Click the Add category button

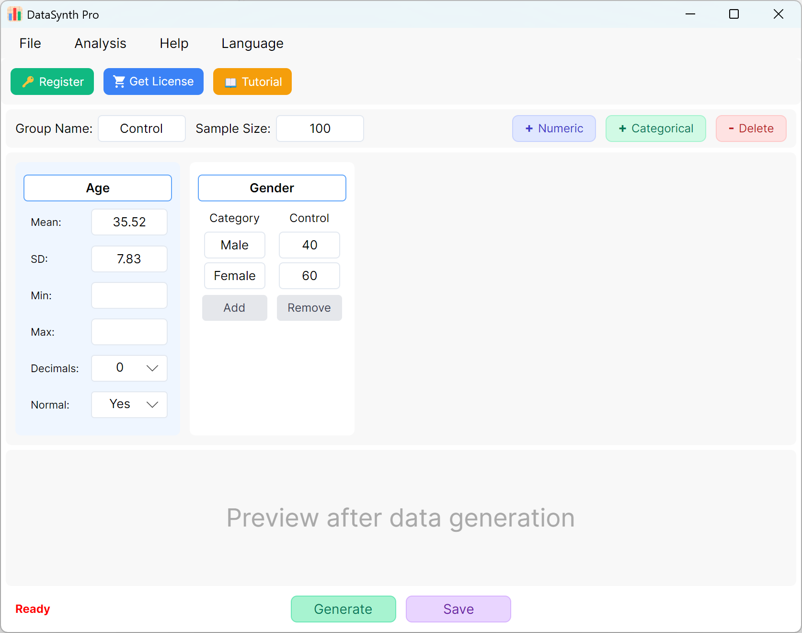click(235, 308)
